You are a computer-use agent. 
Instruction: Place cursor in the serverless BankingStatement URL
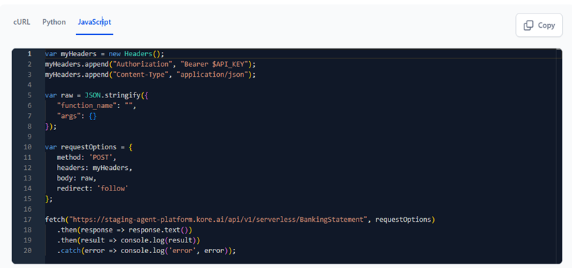click(218, 220)
